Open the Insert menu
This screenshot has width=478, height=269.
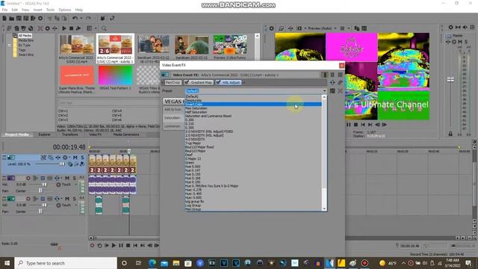pyautogui.click(x=38, y=10)
